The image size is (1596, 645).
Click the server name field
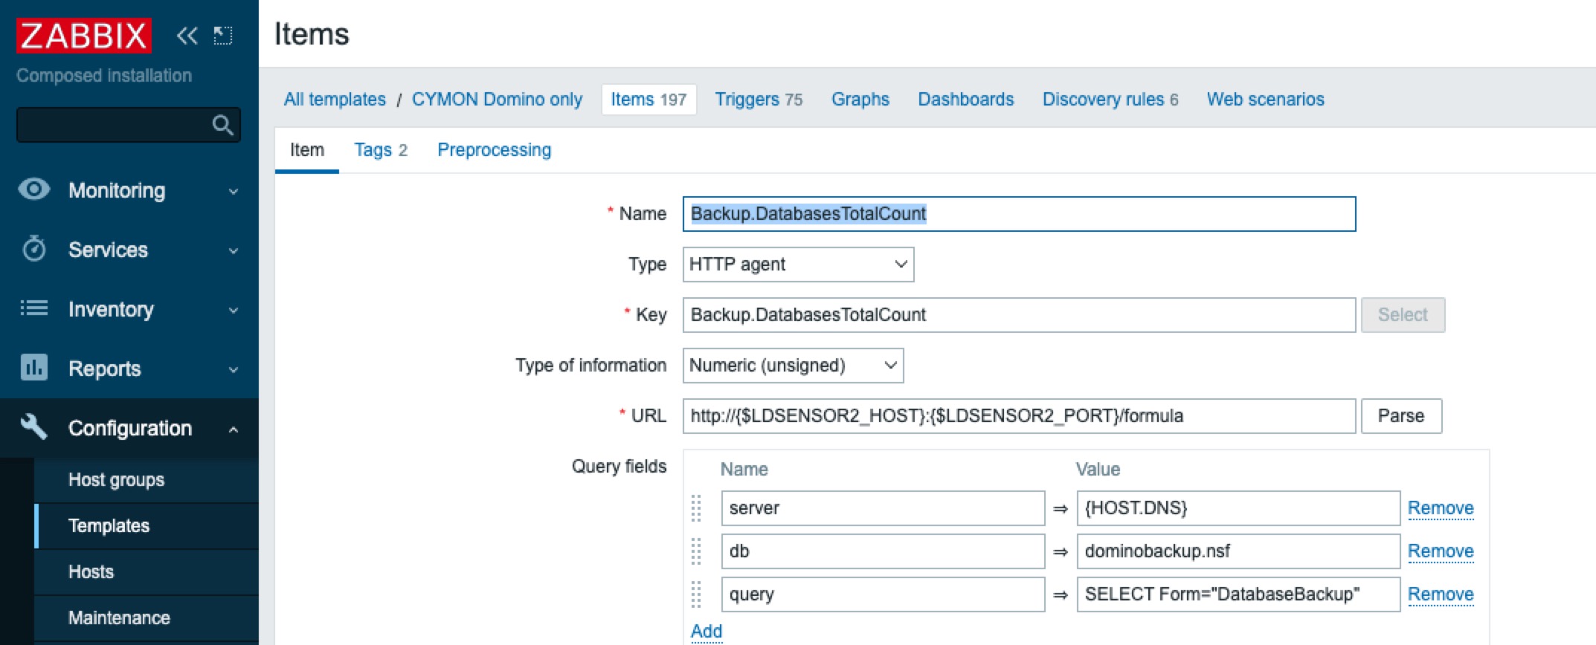883,508
